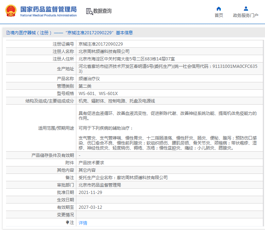Select model value WS-601、WS-601X

(x=98, y=94)
